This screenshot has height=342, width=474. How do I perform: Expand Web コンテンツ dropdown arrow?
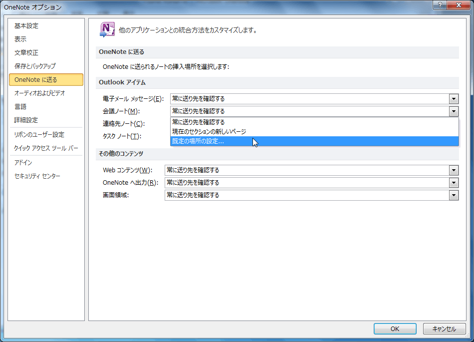click(x=454, y=170)
